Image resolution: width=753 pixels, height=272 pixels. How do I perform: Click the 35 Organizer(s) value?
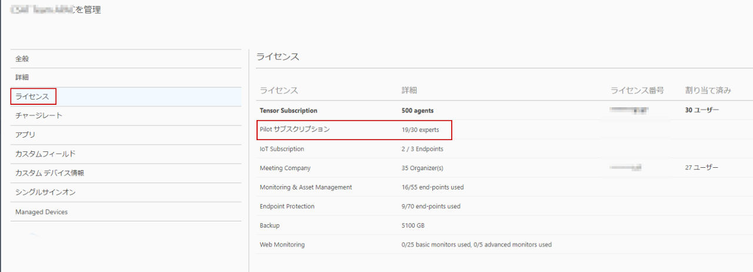(422, 168)
